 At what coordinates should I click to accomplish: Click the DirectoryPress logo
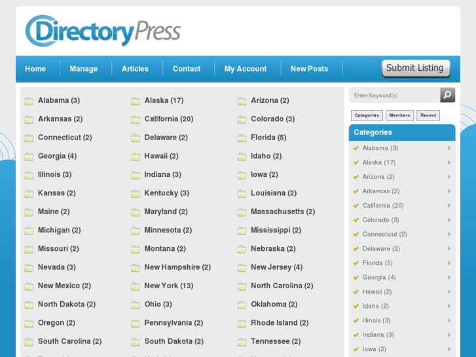pos(103,31)
